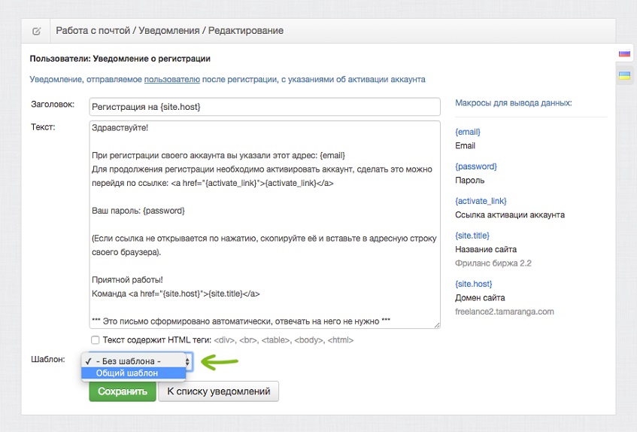
Task: Grab the textarea resize handle corner
Action: coord(437,324)
